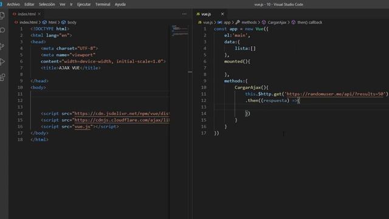The width and height of the screenshot is (389, 219).
Task: Open the randomuser.me API link in code
Action: coord(335,94)
